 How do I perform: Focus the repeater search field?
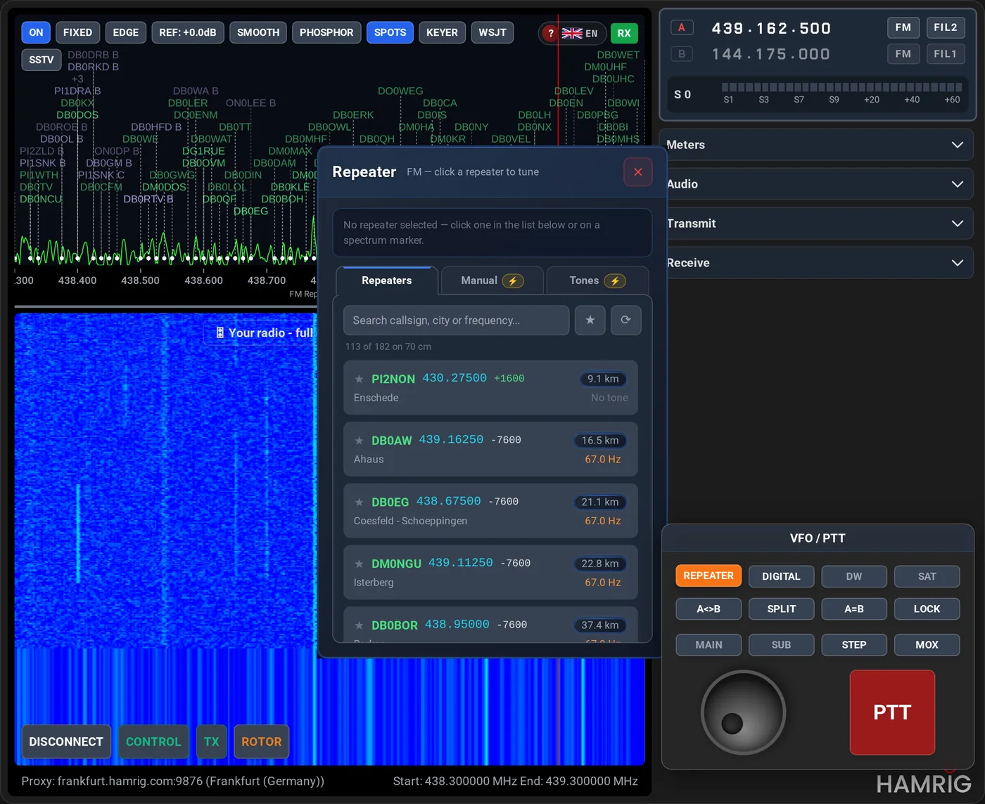pyautogui.click(x=456, y=320)
